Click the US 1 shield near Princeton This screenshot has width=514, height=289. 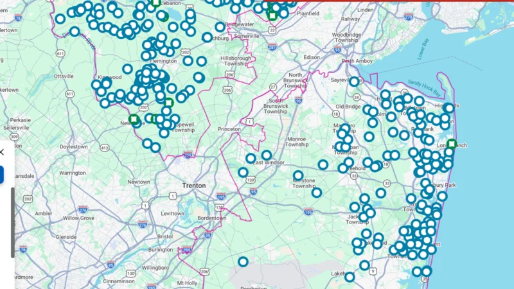point(250,122)
